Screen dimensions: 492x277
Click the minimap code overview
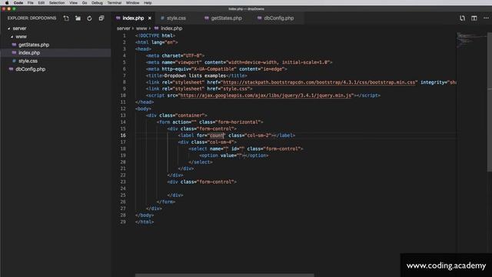[x=471, y=40]
